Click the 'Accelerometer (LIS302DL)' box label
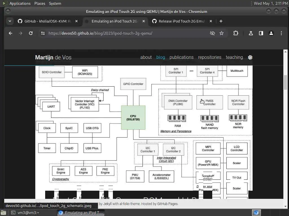 (161, 177)
